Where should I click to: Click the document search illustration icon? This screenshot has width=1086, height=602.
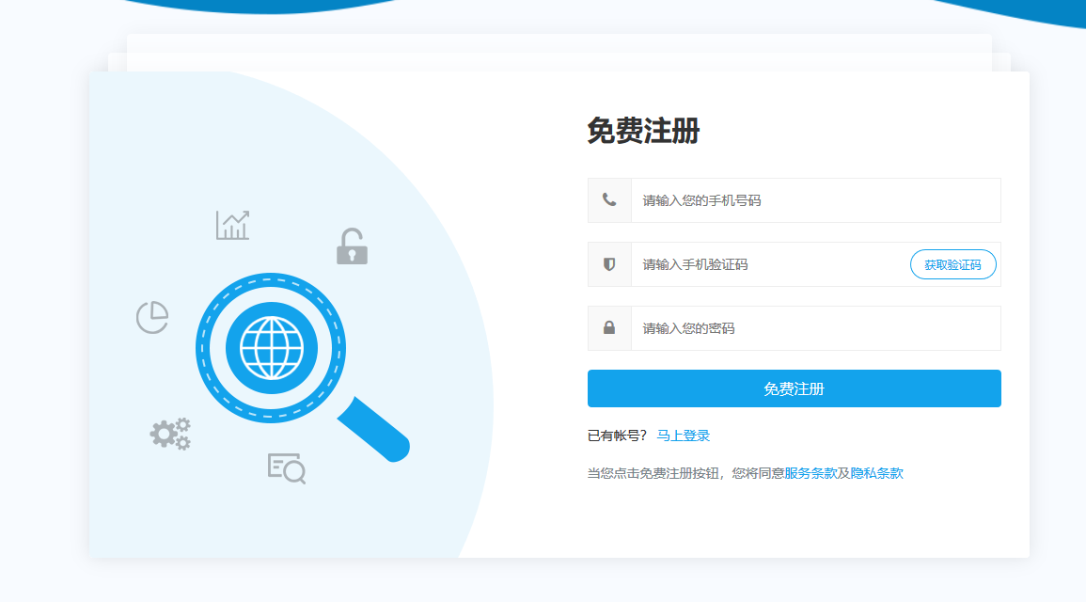(x=286, y=467)
